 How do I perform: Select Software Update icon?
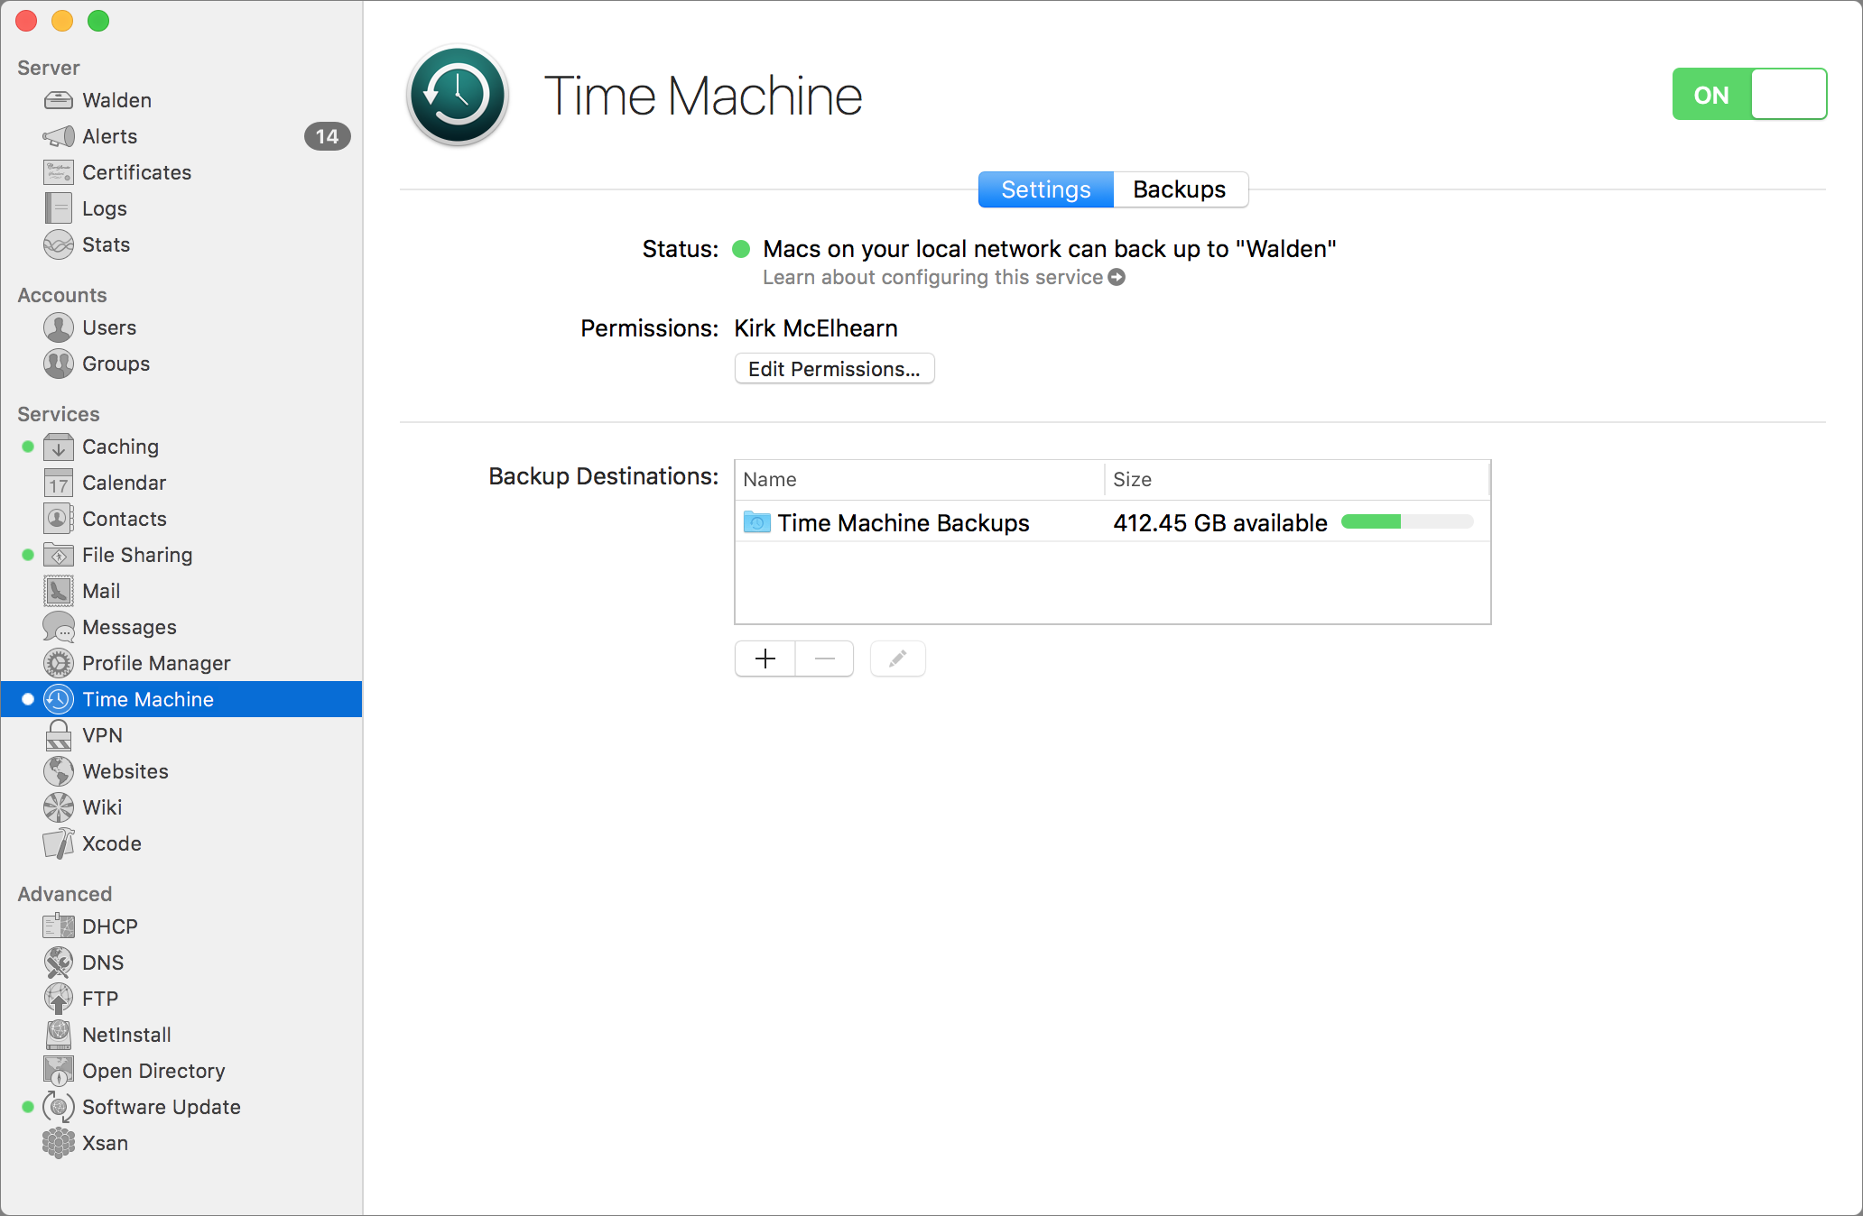tap(59, 1107)
